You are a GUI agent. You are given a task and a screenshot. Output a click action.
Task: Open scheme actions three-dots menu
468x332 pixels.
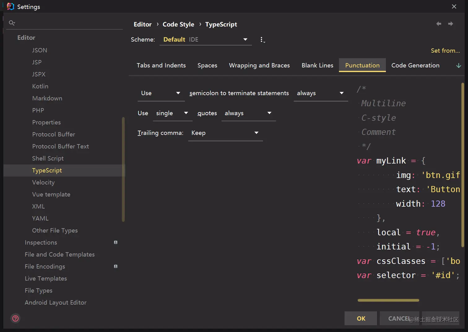[262, 40]
